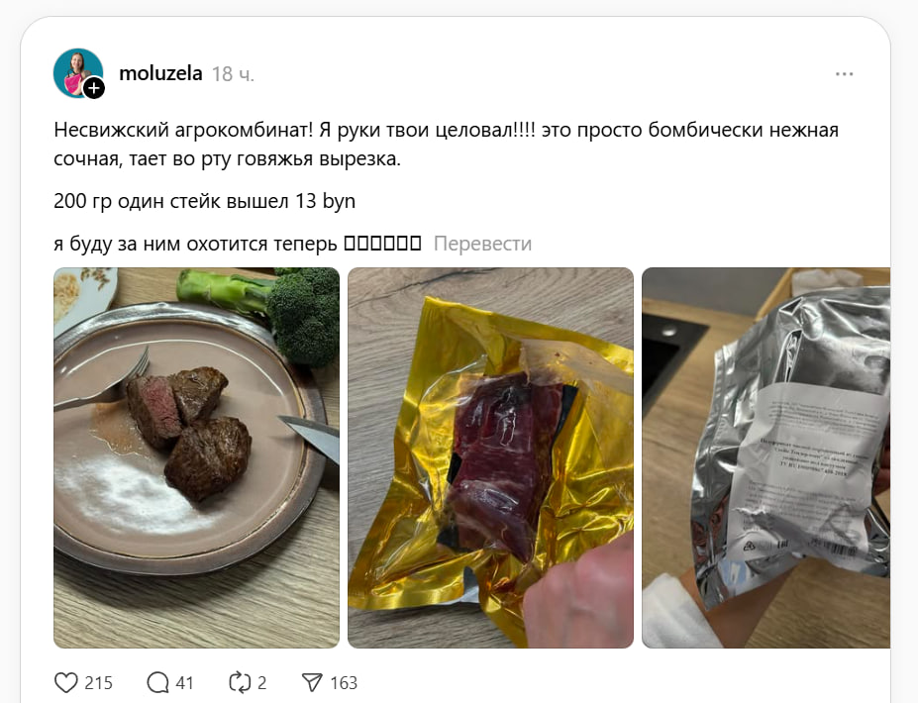Click the post text about Несвижский агрокомбинат

click(x=446, y=144)
